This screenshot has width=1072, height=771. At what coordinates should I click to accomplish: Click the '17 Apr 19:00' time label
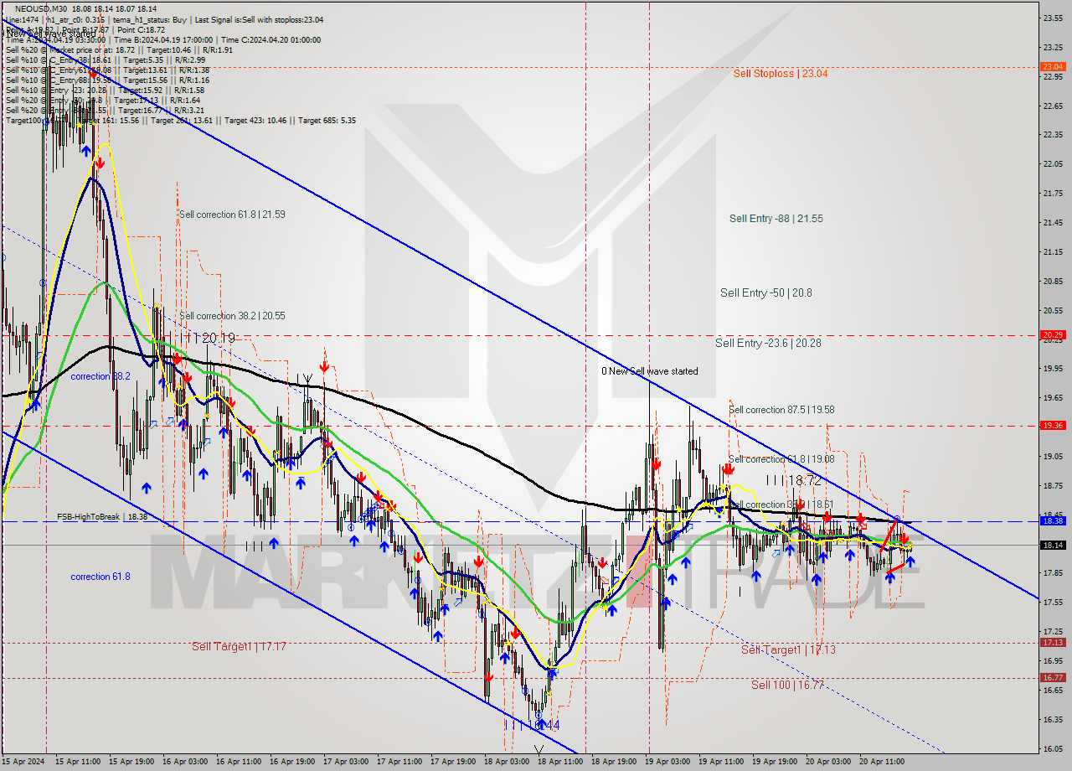point(454,762)
